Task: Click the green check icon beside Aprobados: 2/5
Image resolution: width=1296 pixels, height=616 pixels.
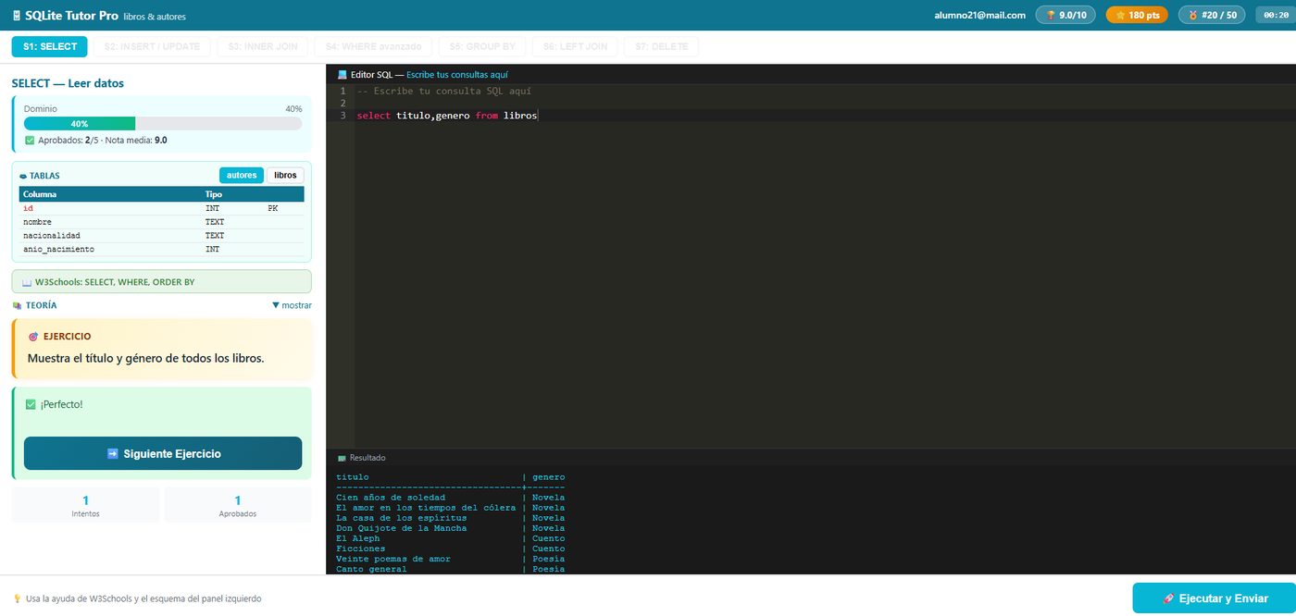Action: (x=30, y=141)
